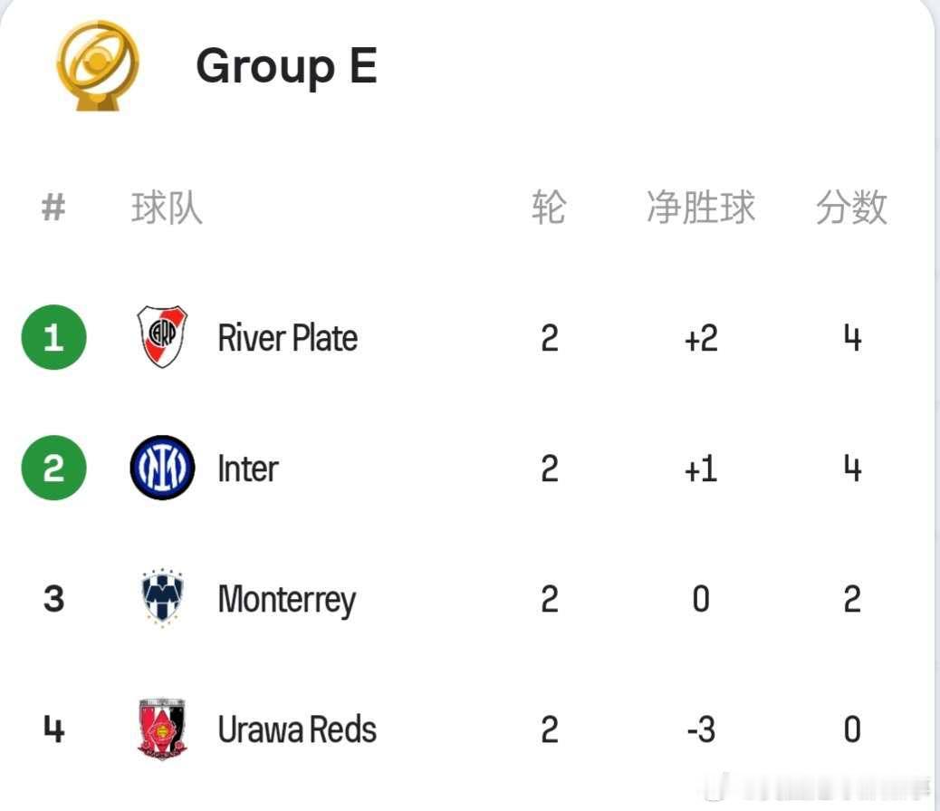Click the Group E heading
940x811 pixels.
tap(286, 67)
